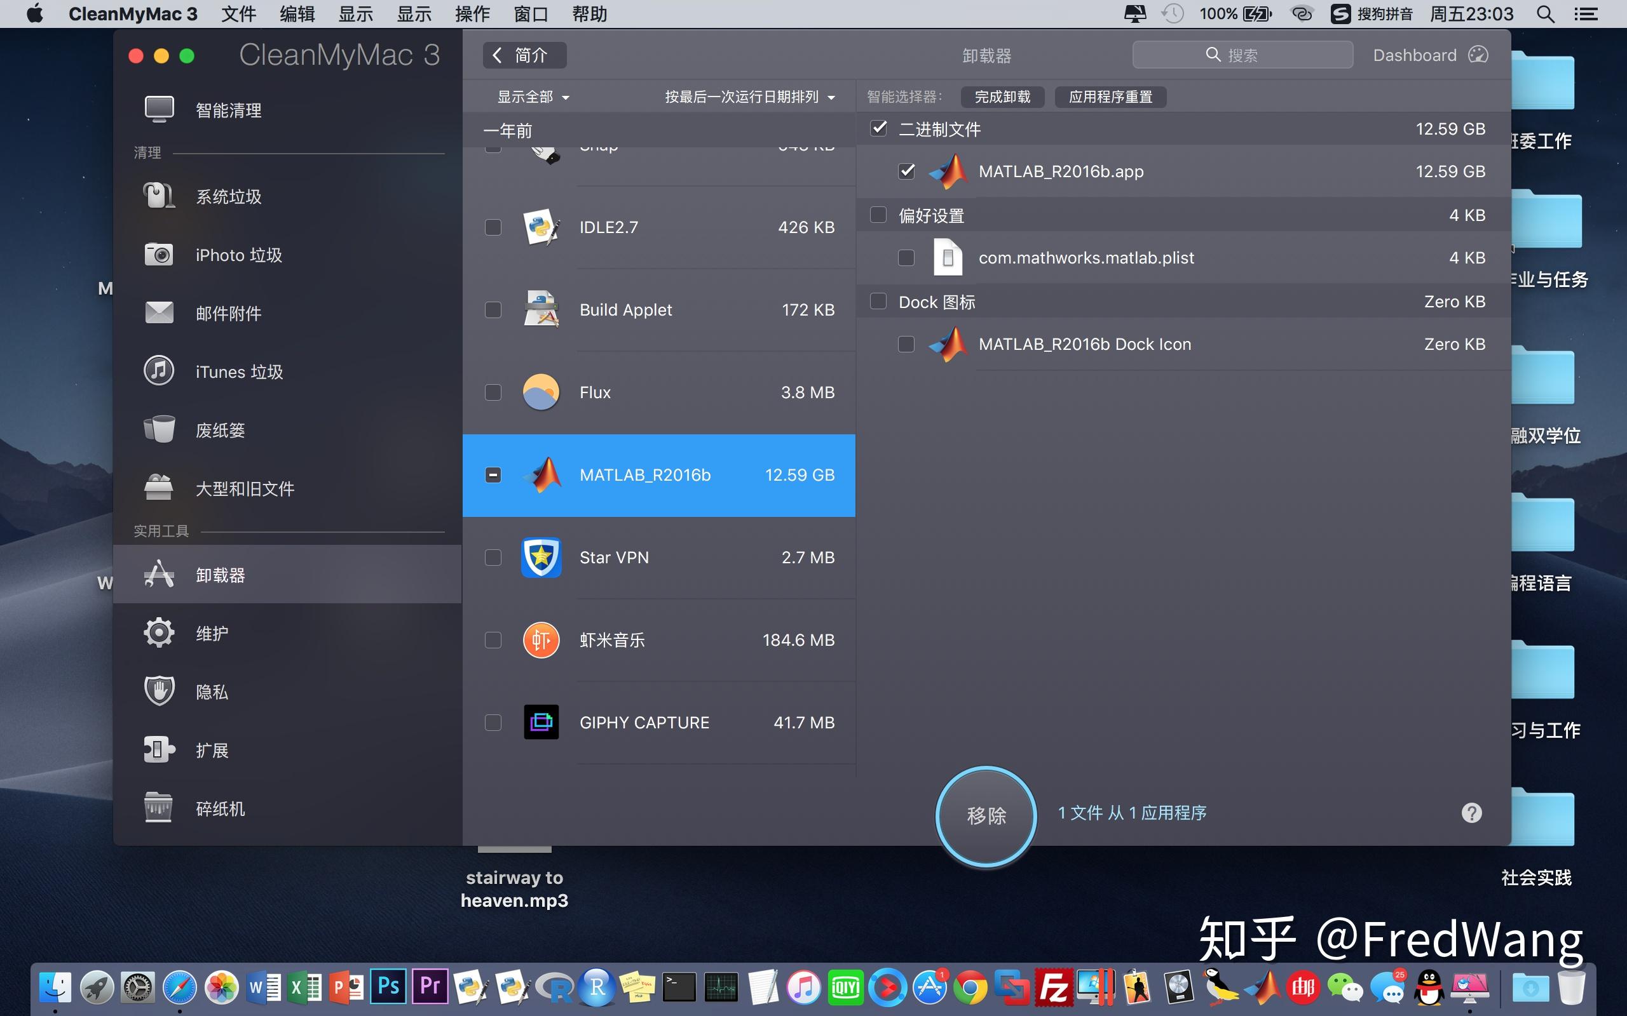The image size is (1627, 1016).
Task: Check the Dock 图标 category checkbox
Action: point(878,301)
